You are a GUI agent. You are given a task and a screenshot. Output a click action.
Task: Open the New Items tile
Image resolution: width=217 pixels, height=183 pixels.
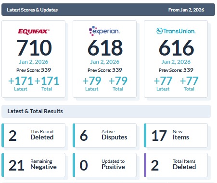(176, 135)
